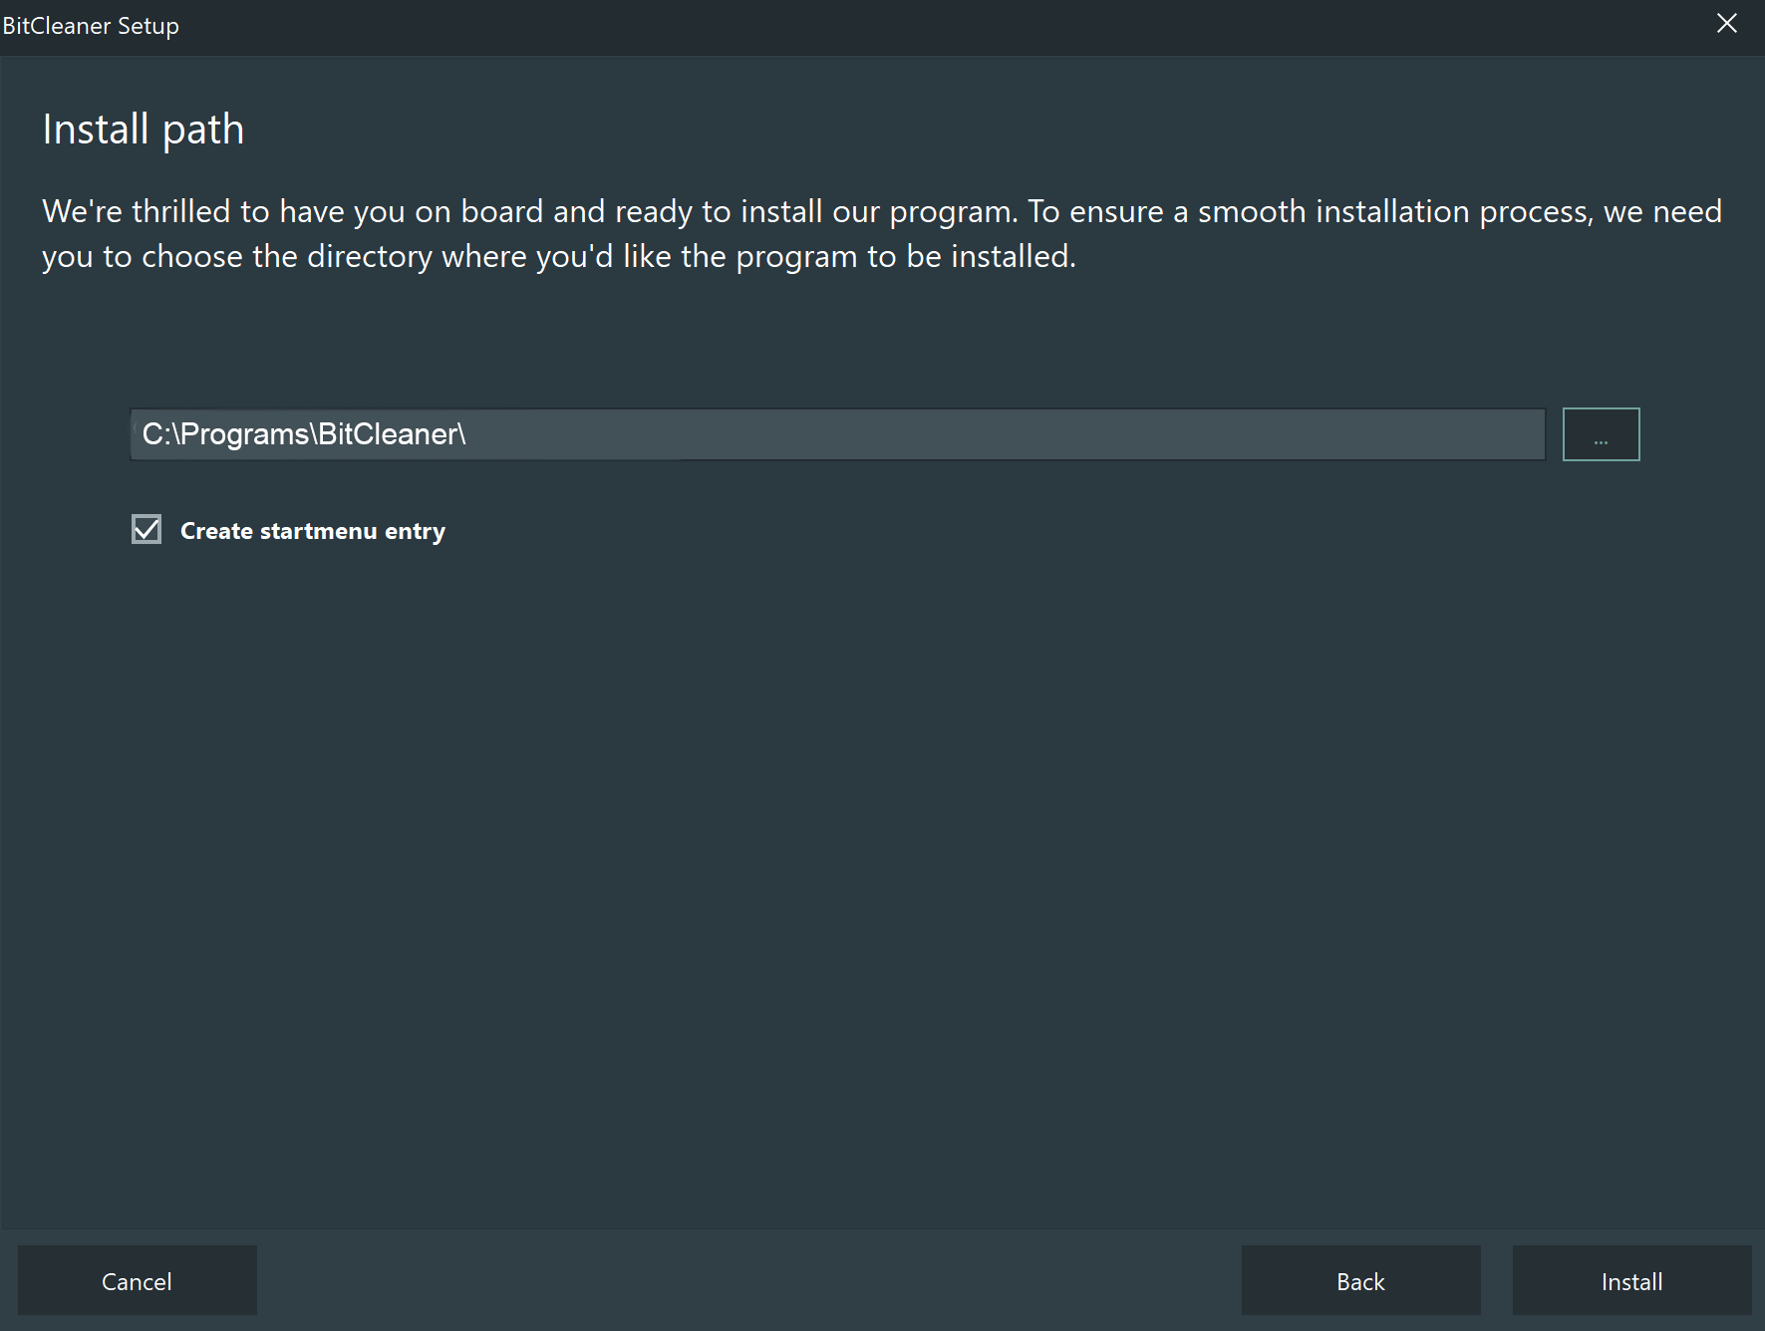This screenshot has height=1331, width=1765.
Task: Go back to the previous setup step
Action: click(1360, 1280)
